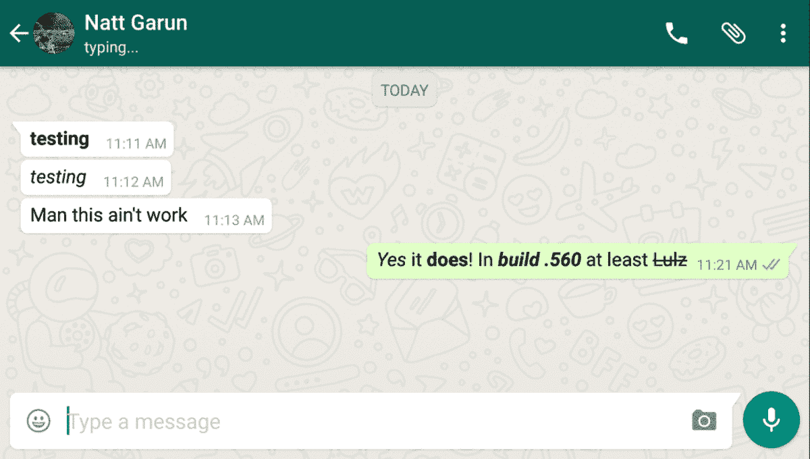The height and width of the screenshot is (459, 810).
Task: Tap the typing... status text
Action: (111, 48)
